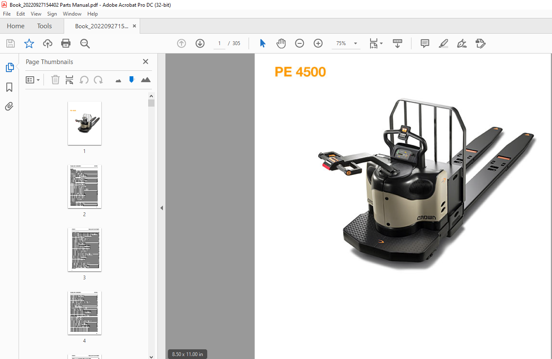Viewport: 552px width, 359px height.
Task: Select page 3 thumbnail
Action: click(84, 249)
